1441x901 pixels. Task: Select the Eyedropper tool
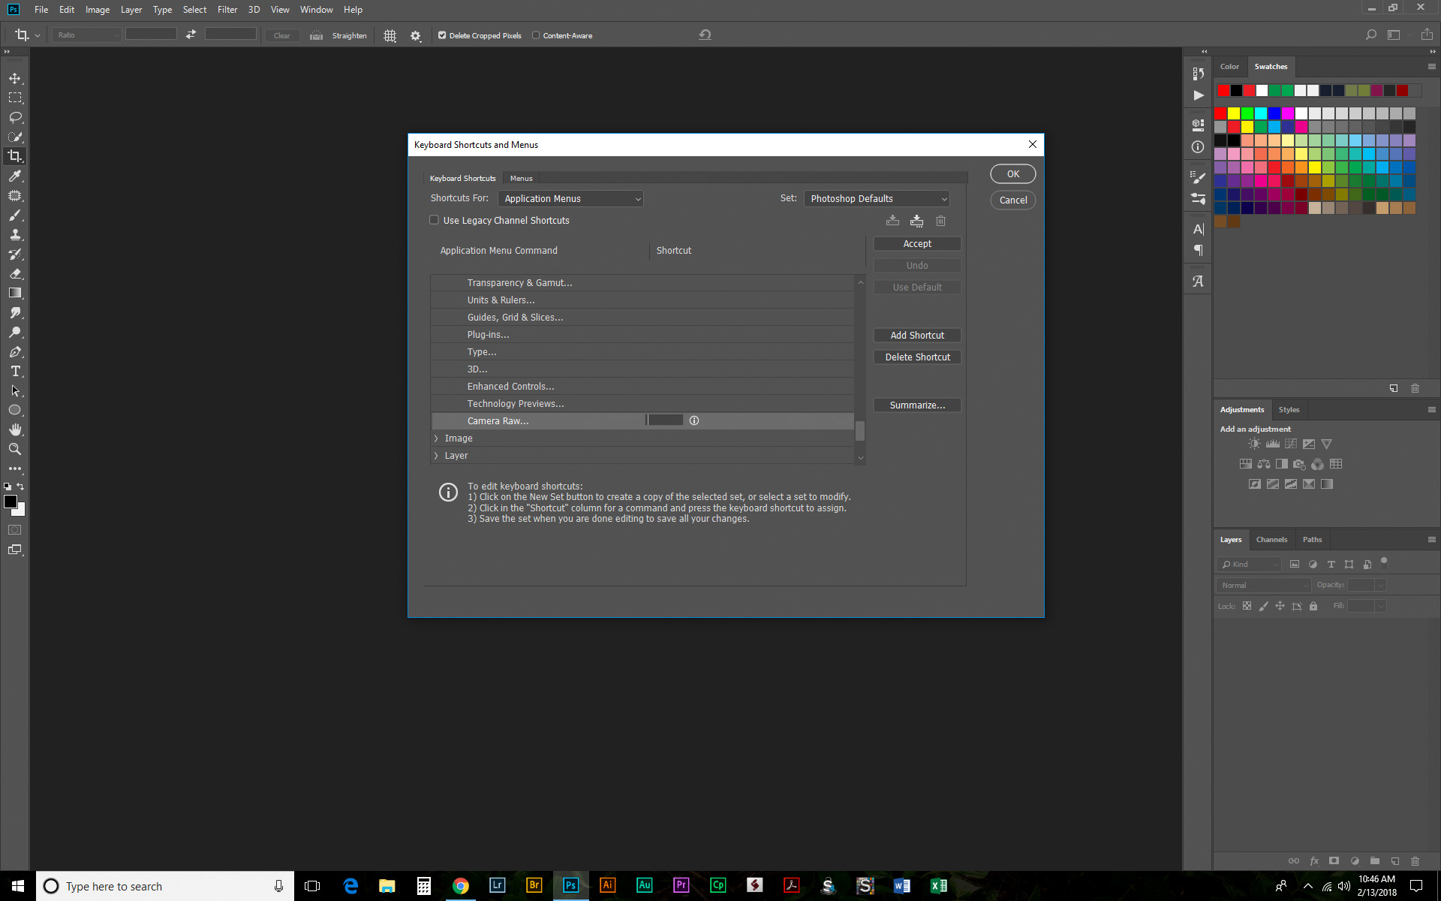pyautogui.click(x=15, y=176)
